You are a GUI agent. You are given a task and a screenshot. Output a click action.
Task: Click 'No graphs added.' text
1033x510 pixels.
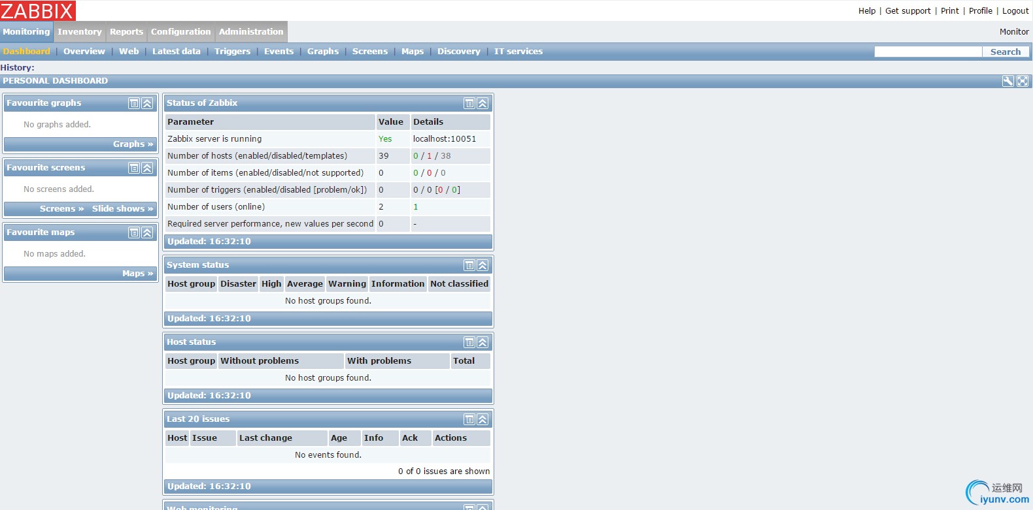point(58,125)
